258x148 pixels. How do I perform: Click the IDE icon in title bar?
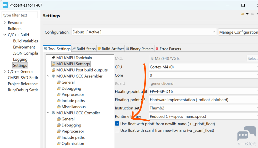click(x=5, y=5)
